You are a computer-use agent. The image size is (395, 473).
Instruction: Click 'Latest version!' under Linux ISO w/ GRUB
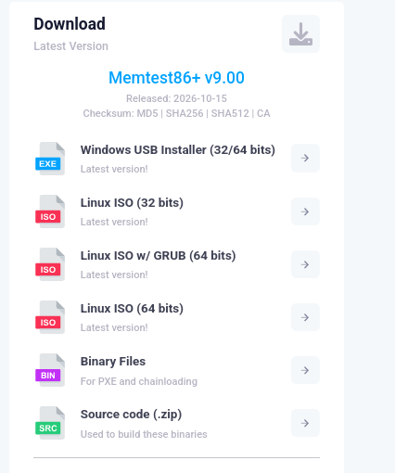point(114,275)
